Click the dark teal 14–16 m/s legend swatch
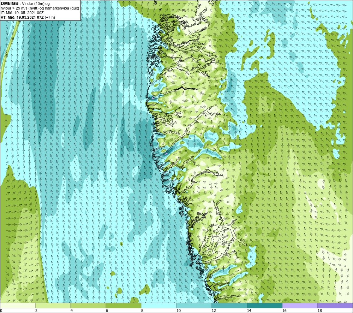The width and height of the screenshot is (353, 313). coord(264,305)
